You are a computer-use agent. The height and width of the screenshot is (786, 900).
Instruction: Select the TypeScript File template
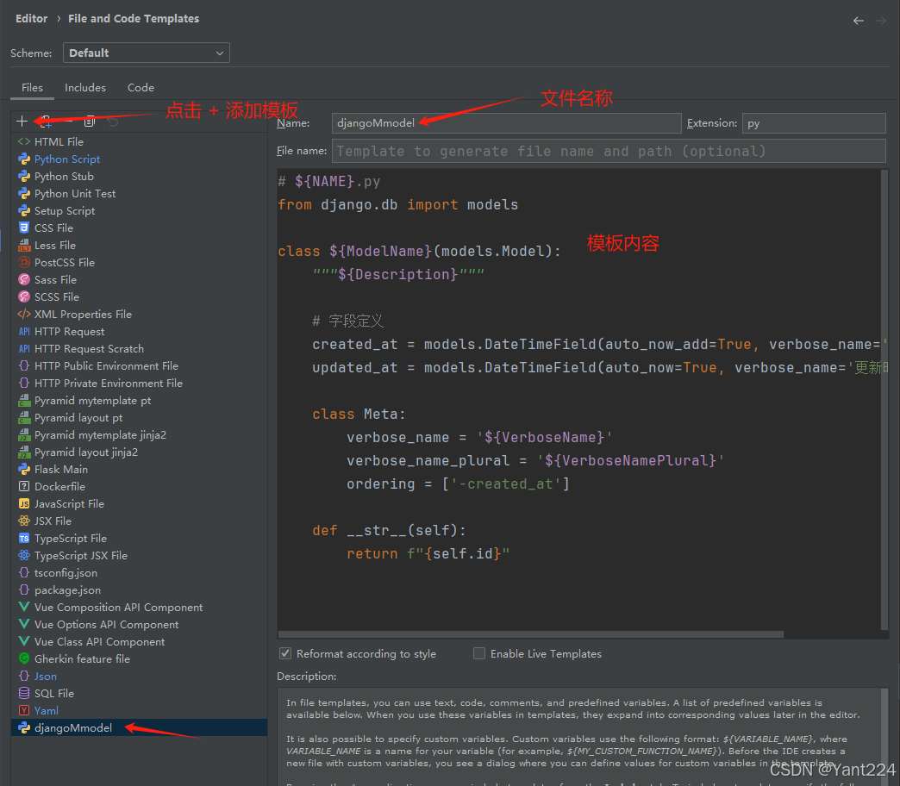[139, 538]
